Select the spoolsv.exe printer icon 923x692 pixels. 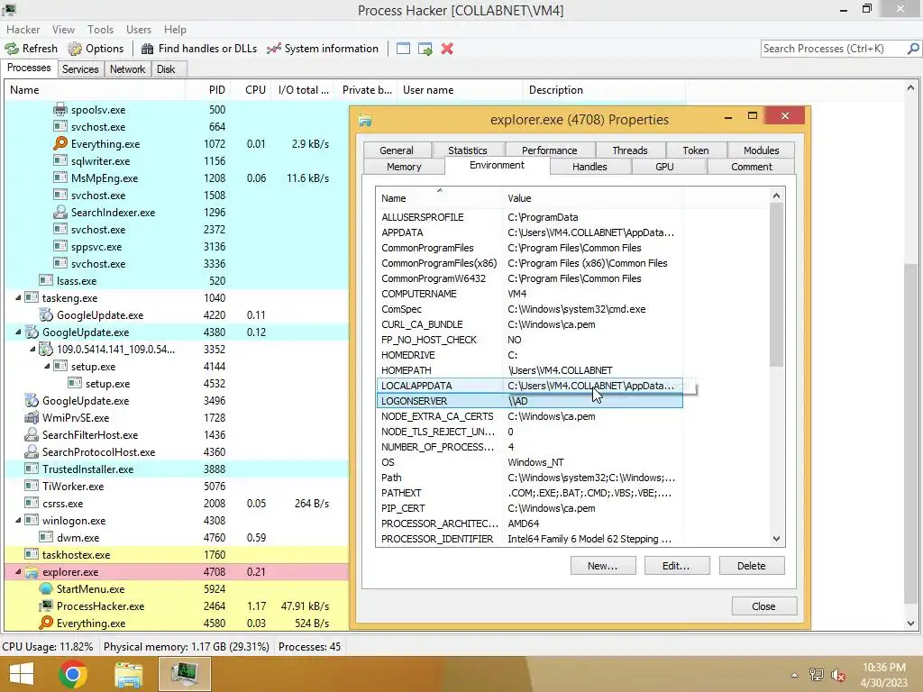(60, 109)
